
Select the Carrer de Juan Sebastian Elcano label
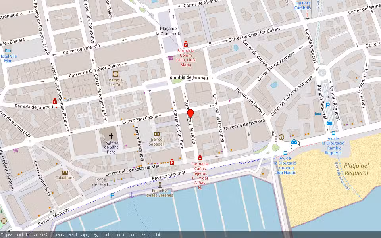pyautogui.click(x=59, y=94)
